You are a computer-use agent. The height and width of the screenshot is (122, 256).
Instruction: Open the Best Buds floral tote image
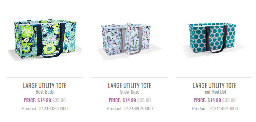pos(45,39)
